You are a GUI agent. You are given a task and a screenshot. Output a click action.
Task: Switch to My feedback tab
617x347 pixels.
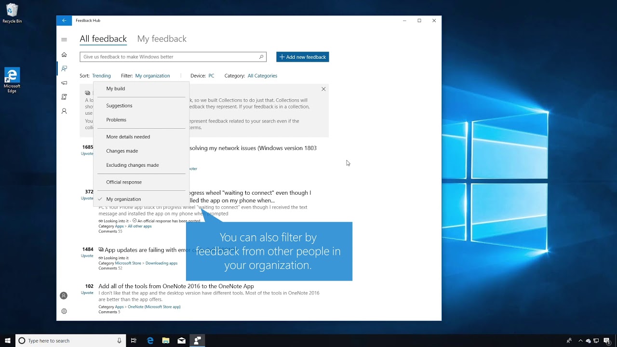[x=161, y=39]
